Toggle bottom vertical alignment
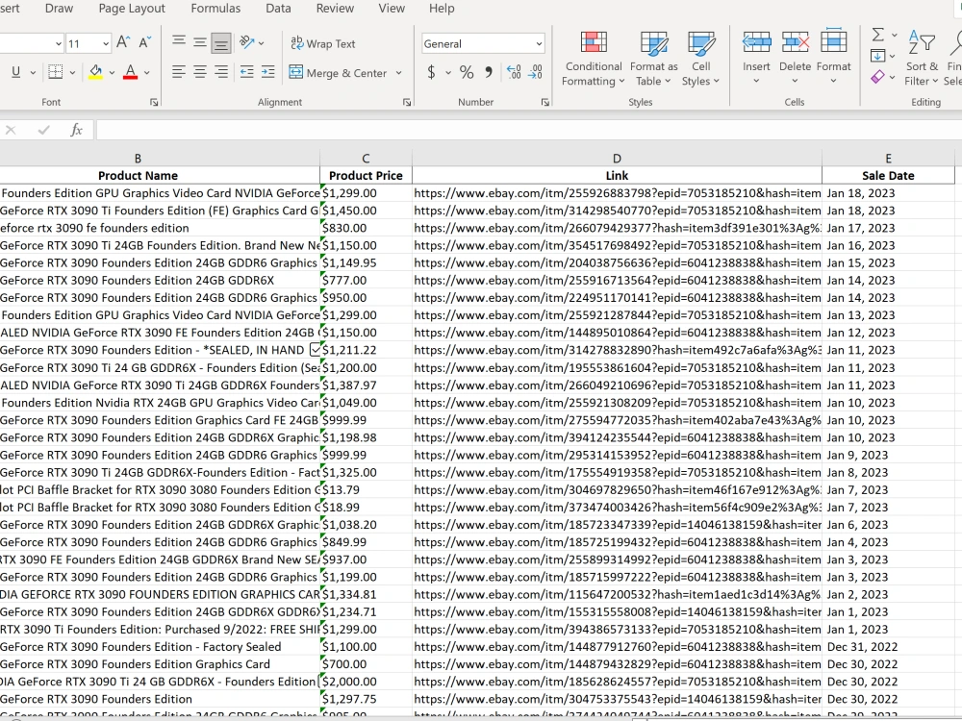962x721 pixels. click(221, 42)
